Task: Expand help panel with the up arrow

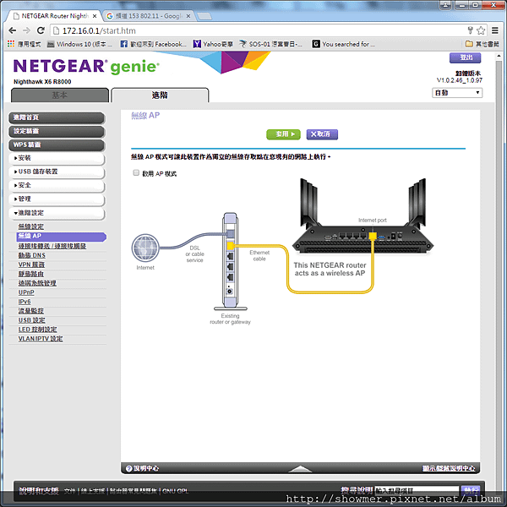Action: pyautogui.click(x=300, y=468)
